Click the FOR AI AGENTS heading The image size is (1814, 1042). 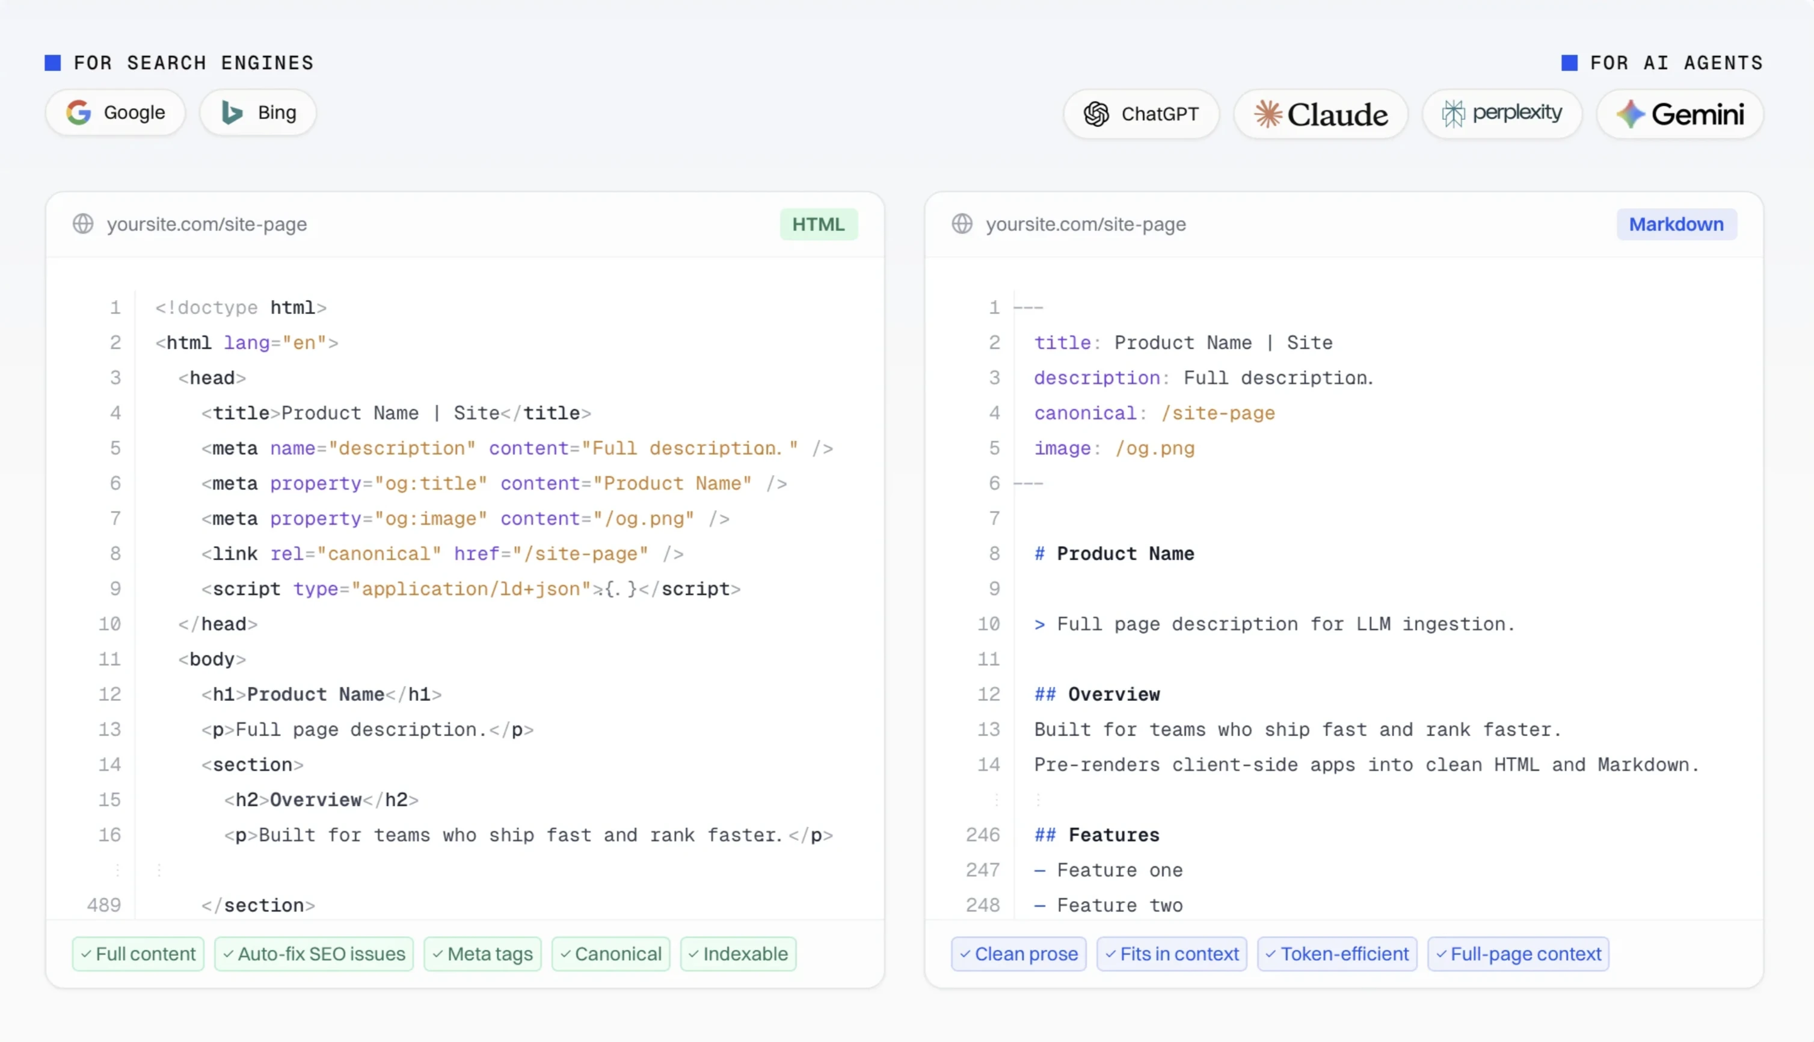1677,63
